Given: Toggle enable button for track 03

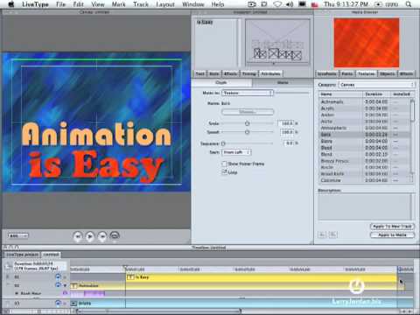Looking at the screenshot, I should pos(58,304).
